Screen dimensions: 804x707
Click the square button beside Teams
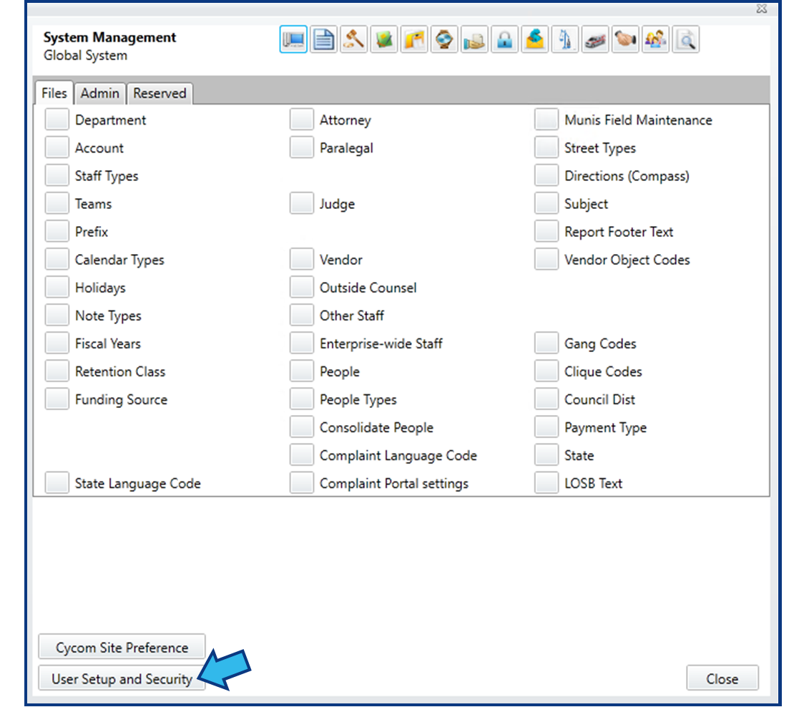57,204
